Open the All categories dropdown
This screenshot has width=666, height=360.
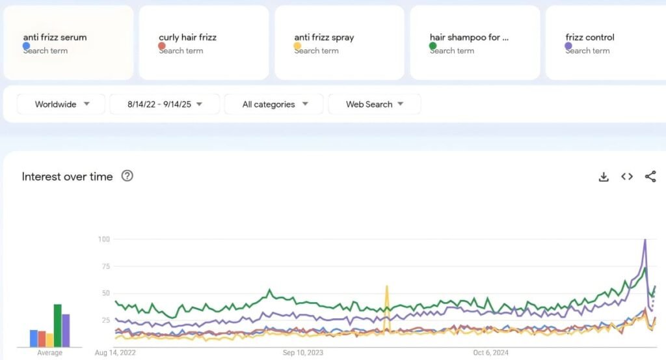point(274,104)
